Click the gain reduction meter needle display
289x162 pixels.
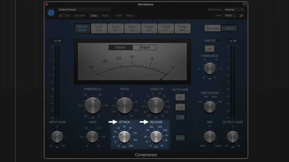coord(132,62)
